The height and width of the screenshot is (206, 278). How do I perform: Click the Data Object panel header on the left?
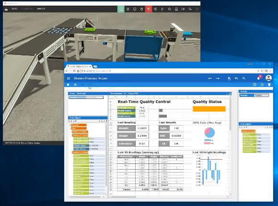88,118
